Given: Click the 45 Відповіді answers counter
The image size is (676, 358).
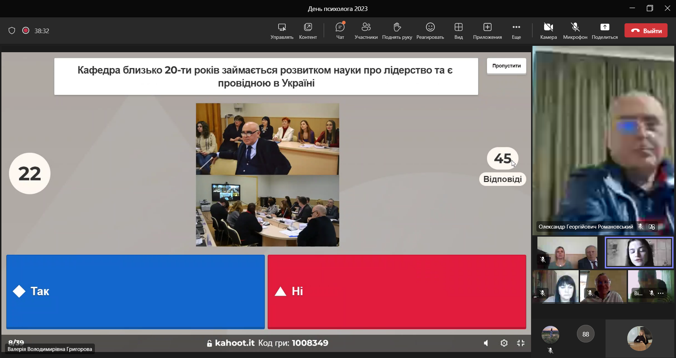Looking at the screenshot, I should 503,166.
